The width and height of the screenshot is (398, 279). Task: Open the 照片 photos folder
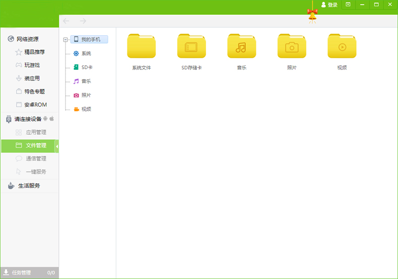292,47
